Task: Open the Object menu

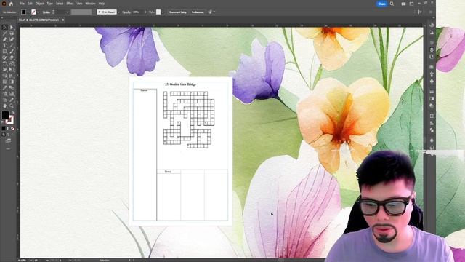Action: [x=39, y=4]
